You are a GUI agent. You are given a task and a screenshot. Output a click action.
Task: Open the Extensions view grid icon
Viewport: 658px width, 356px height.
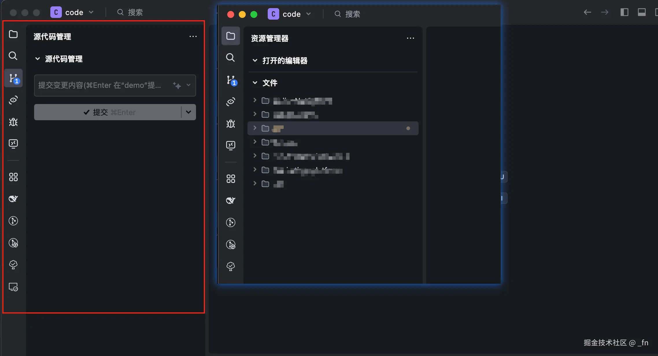(13, 177)
